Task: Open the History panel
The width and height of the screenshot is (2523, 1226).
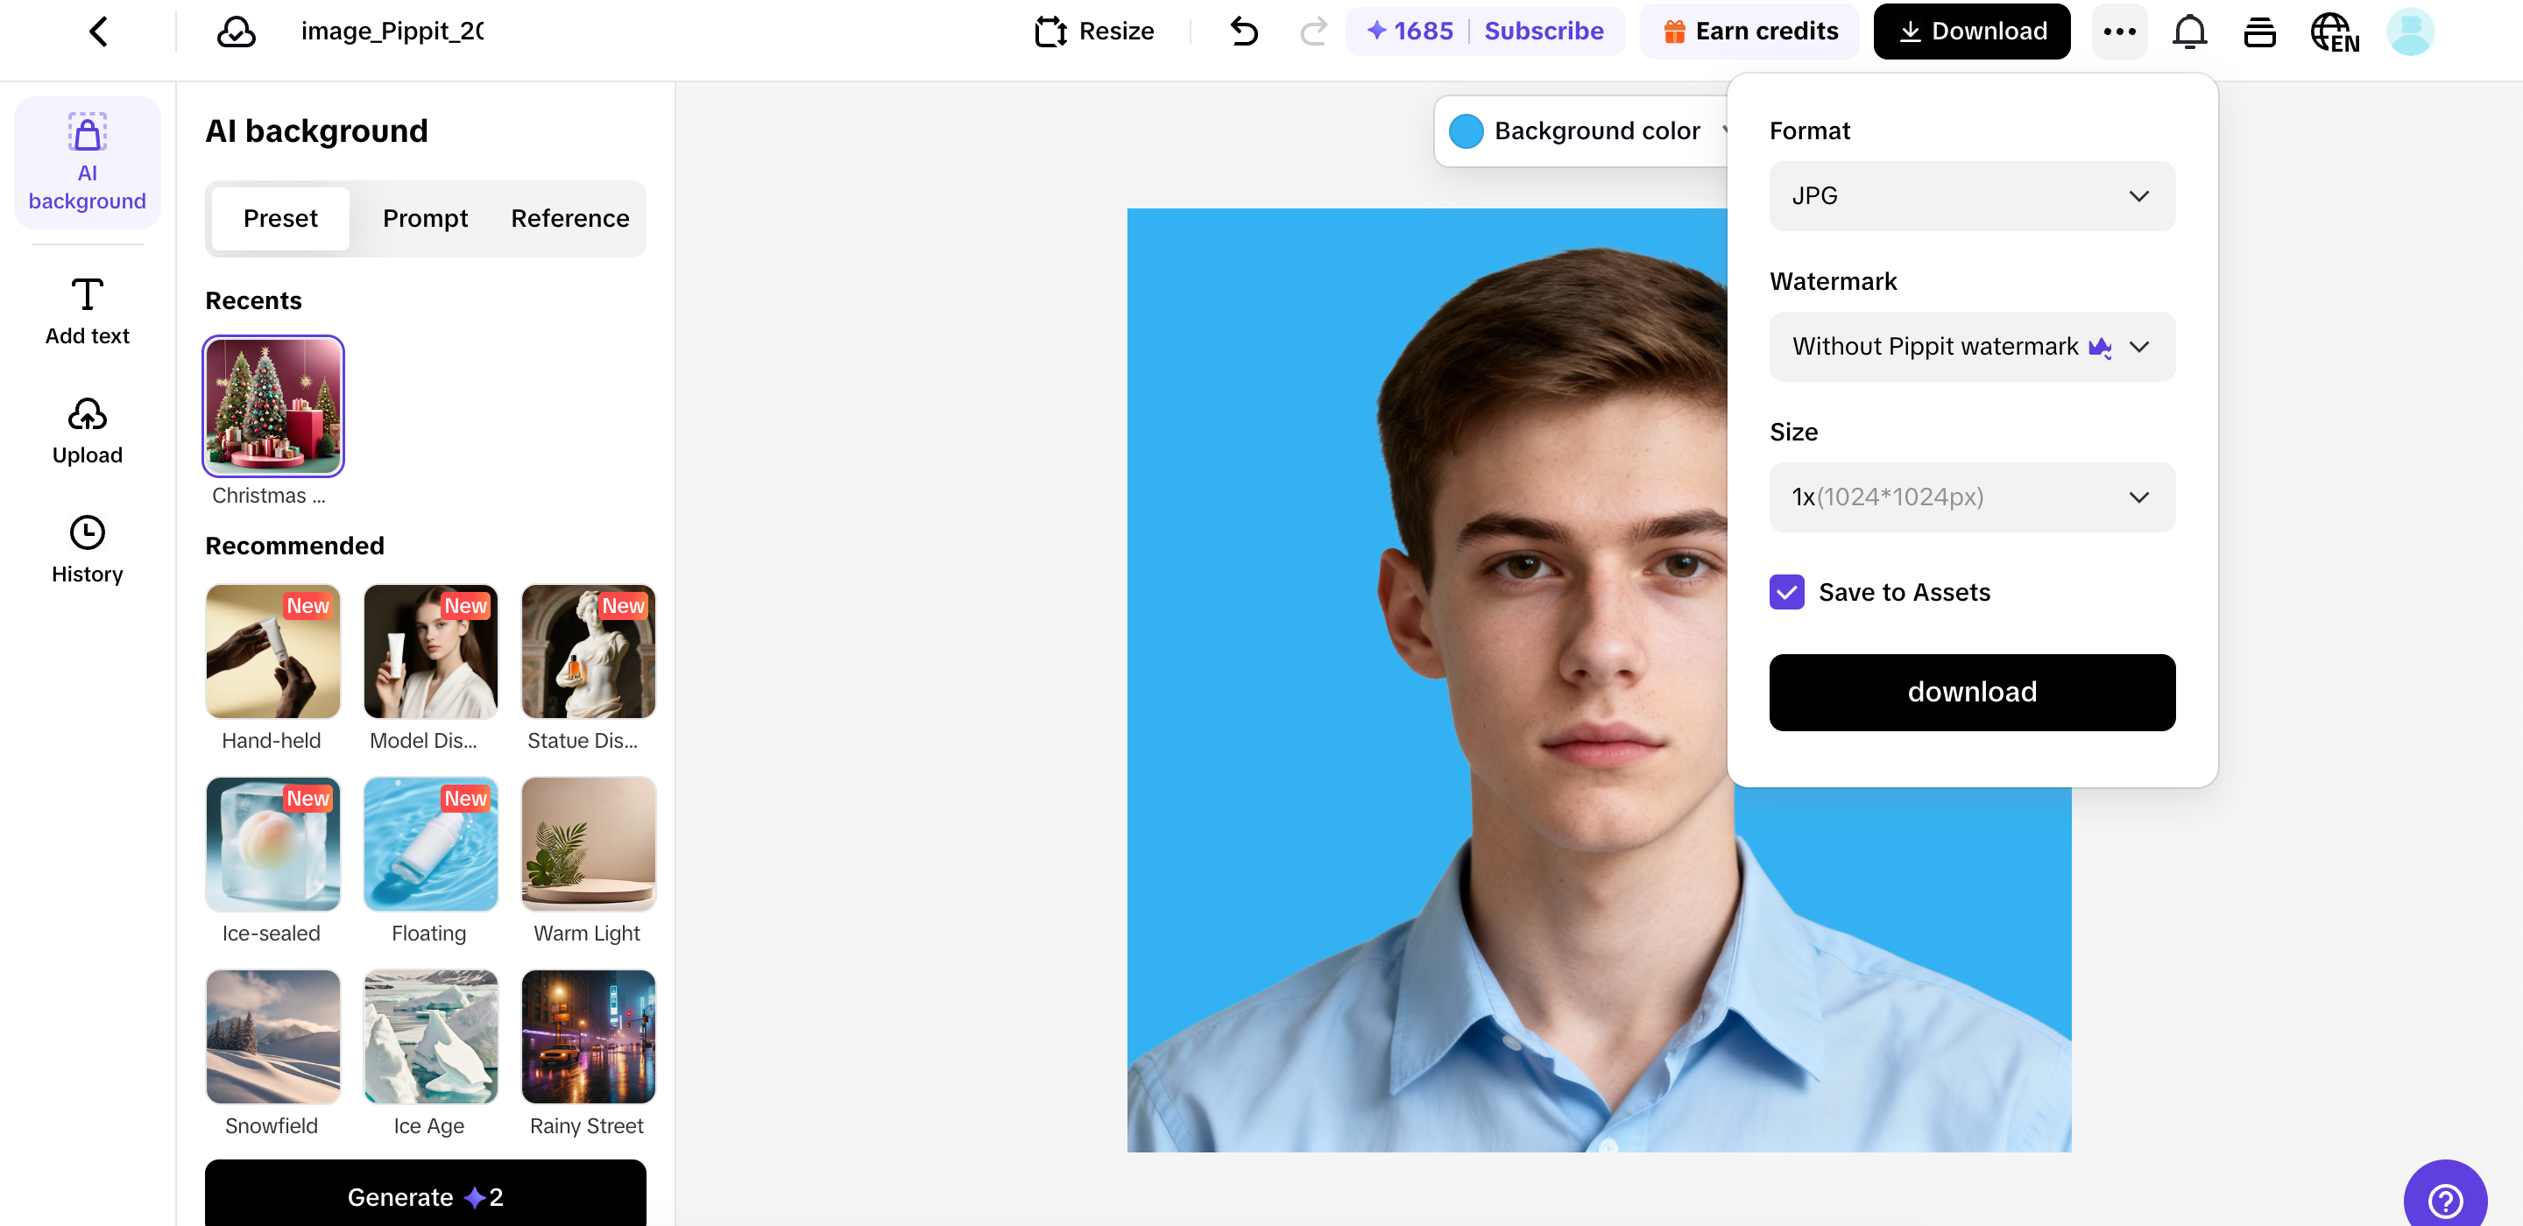Action: click(88, 549)
